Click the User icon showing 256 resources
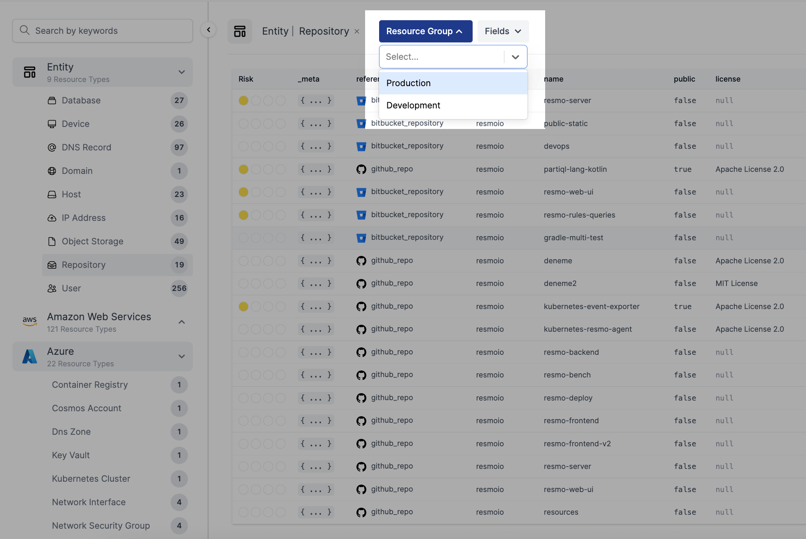 [52, 288]
